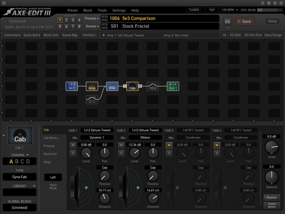Switch to the Preamp page

point(49,146)
